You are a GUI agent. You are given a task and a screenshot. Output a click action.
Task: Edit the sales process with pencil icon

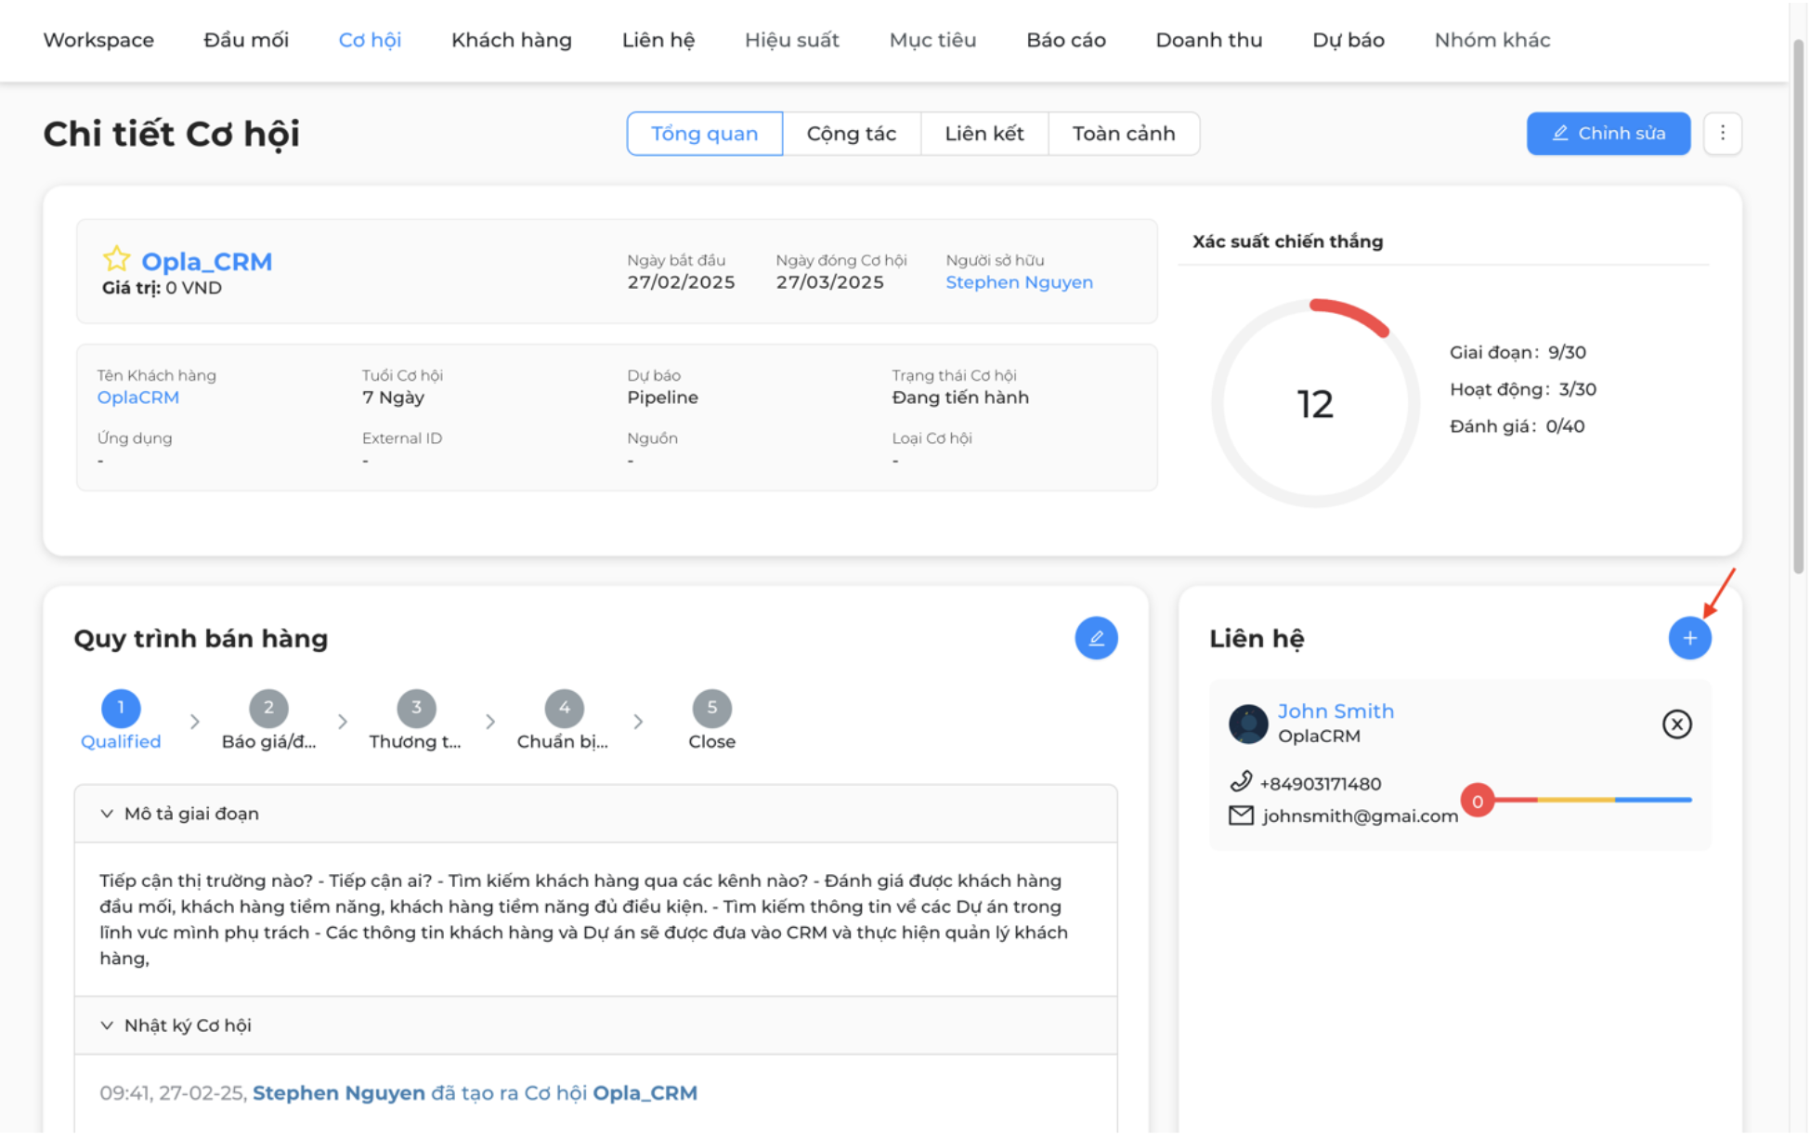(x=1096, y=638)
